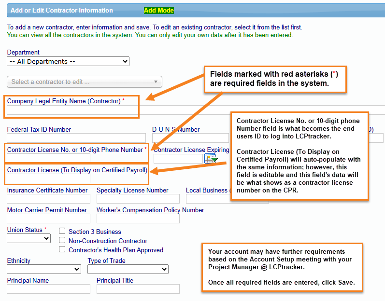Click the Add Mode indicator text
Screen dimensions: 385x301
[x=159, y=10]
